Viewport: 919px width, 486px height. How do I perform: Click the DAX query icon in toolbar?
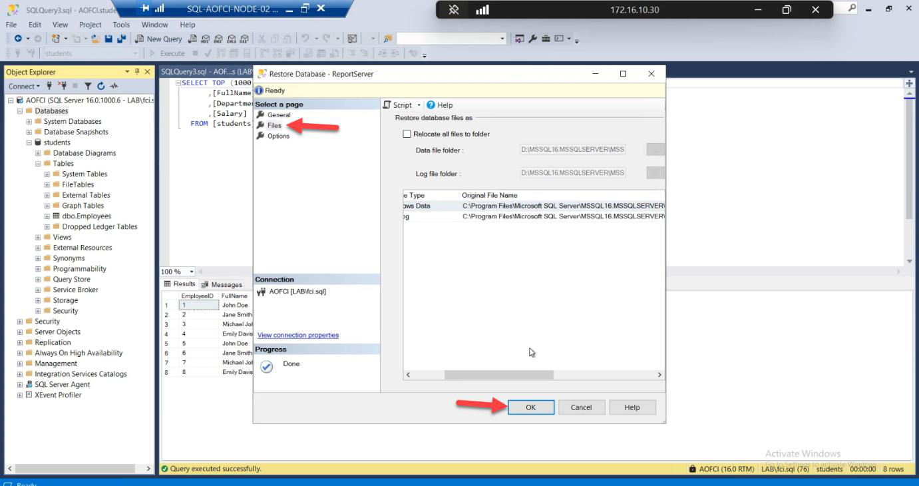245,39
